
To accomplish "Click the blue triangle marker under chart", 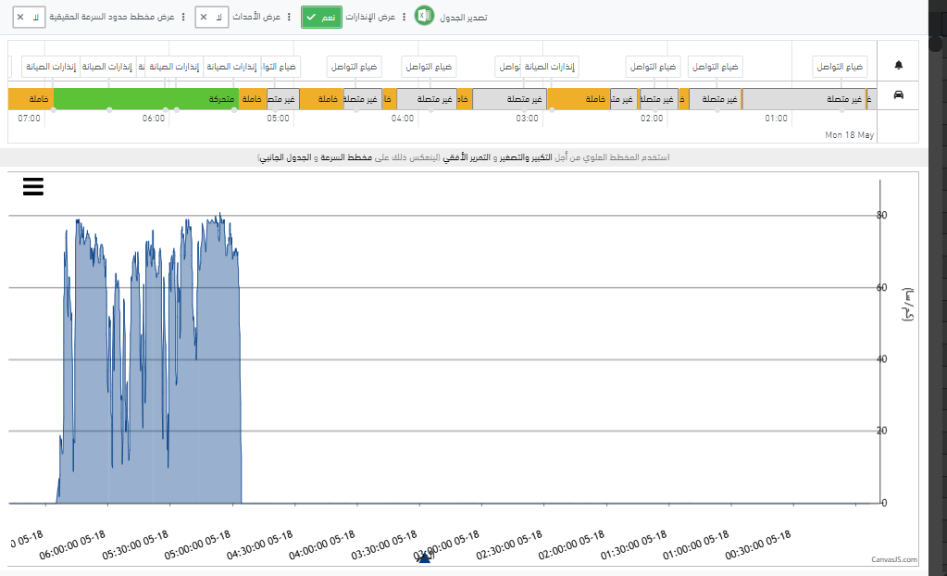I will 425,557.
